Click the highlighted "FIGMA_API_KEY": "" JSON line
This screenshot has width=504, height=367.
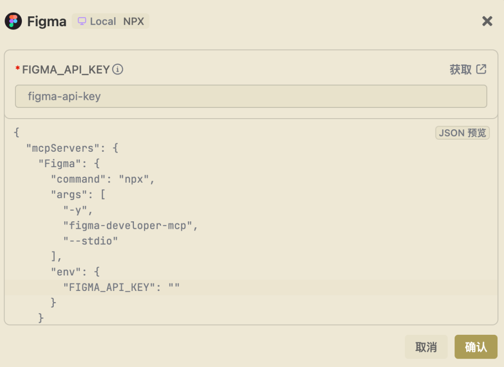point(121,287)
